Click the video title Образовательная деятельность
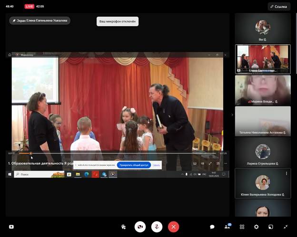The width and height of the screenshot is (297, 237). tap(41, 163)
